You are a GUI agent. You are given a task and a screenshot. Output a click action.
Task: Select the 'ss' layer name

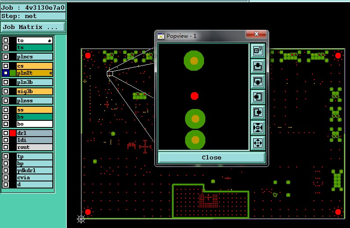pyautogui.click(x=35, y=110)
